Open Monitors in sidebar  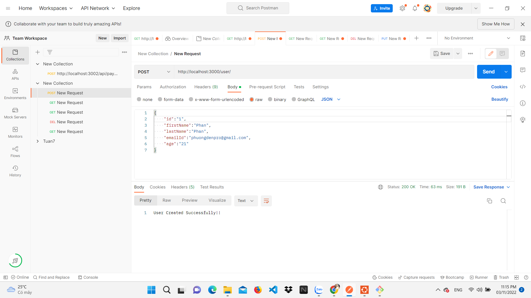(15, 132)
